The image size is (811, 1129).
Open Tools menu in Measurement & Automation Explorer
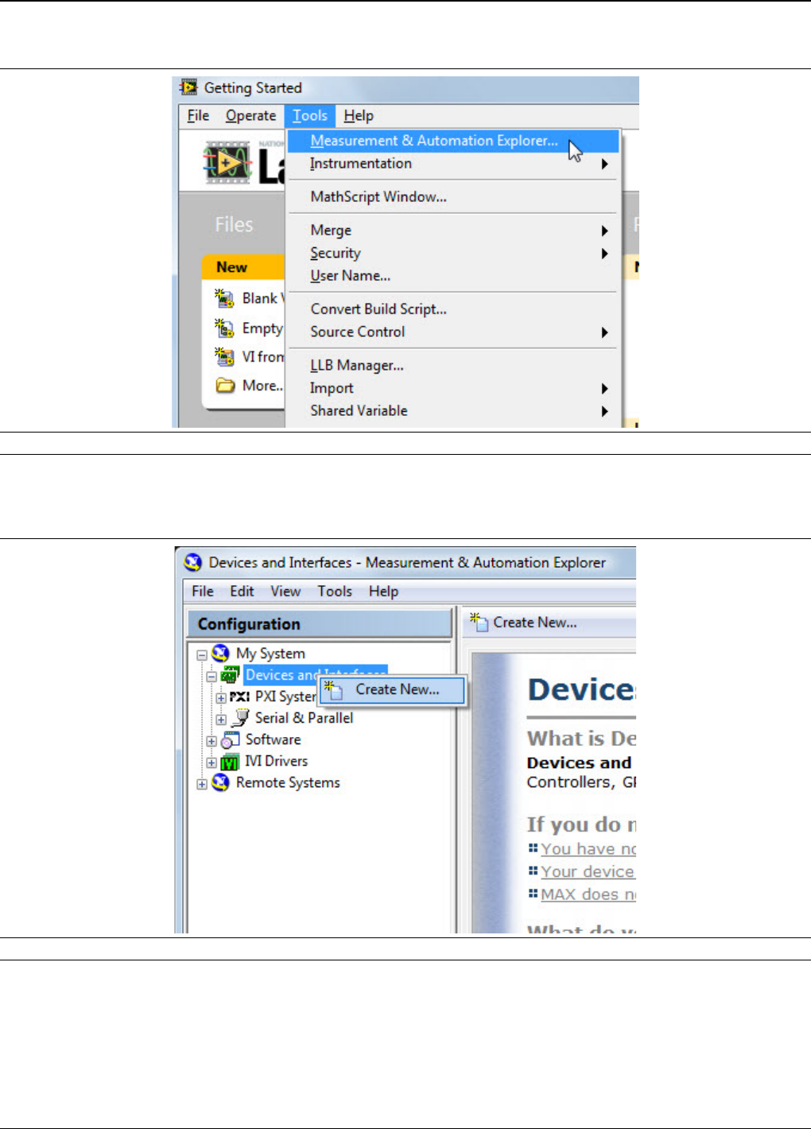point(335,592)
